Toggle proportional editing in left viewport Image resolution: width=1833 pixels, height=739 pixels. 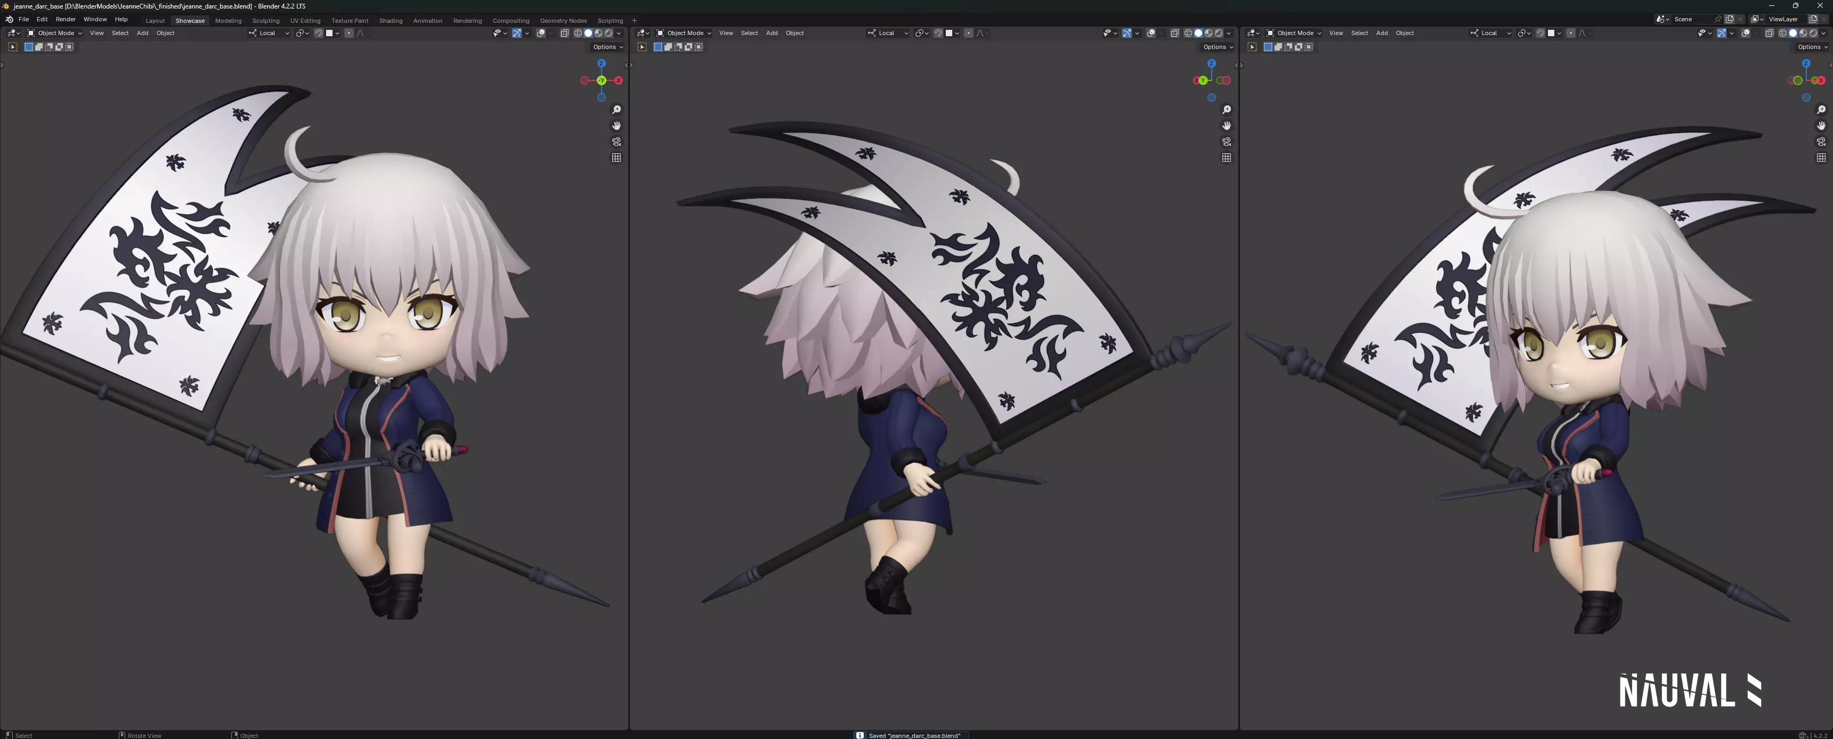coord(348,34)
